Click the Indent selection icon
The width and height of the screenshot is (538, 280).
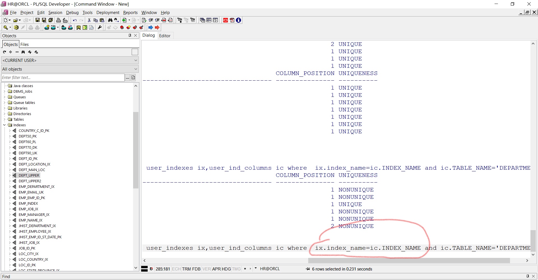click(151, 20)
